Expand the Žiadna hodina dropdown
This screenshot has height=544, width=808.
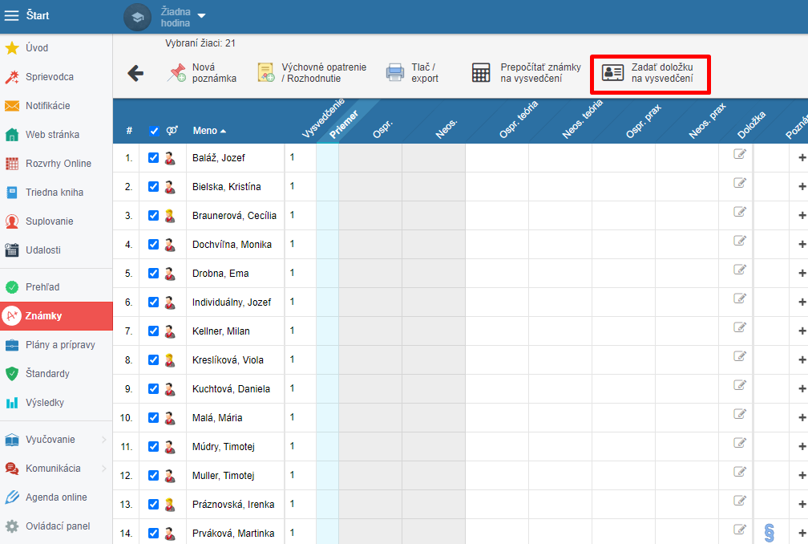coord(201,16)
